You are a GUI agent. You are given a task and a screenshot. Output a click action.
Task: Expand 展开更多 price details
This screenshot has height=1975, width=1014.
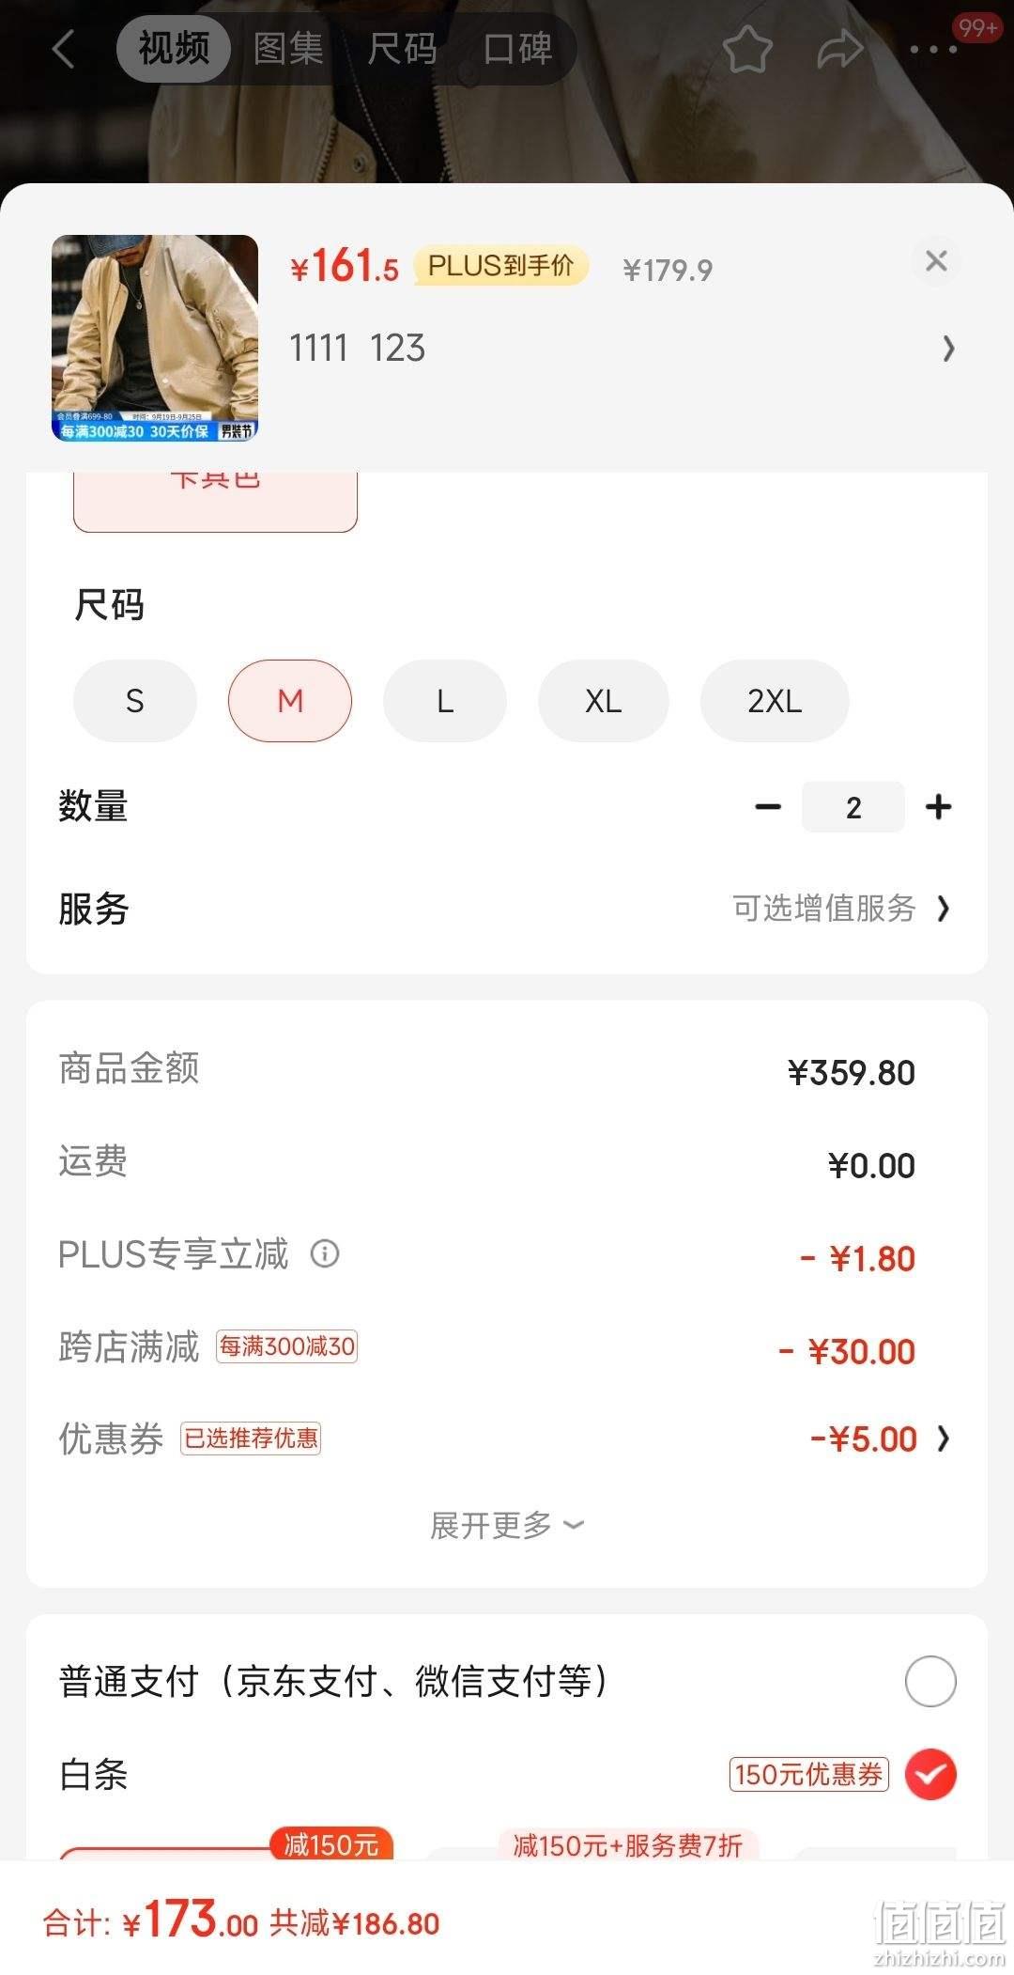[x=507, y=1525]
